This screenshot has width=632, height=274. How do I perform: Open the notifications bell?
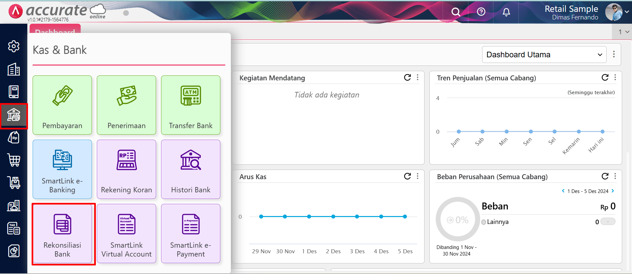(x=506, y=12)
